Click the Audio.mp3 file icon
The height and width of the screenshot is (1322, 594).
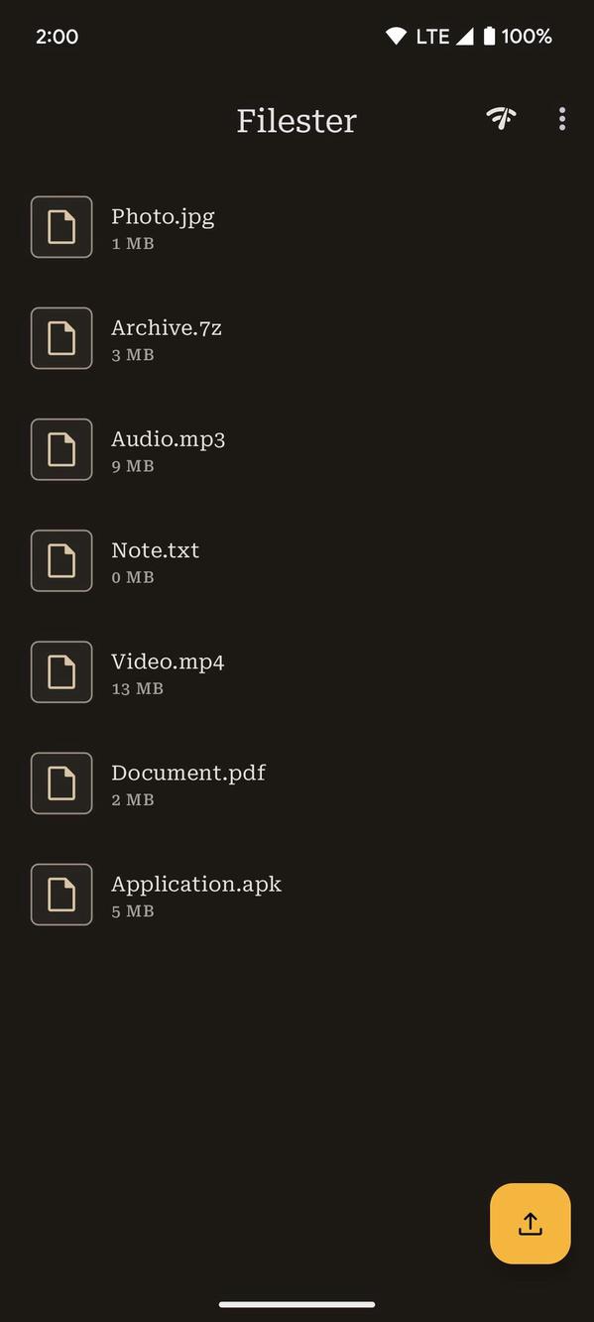[61, 449]
